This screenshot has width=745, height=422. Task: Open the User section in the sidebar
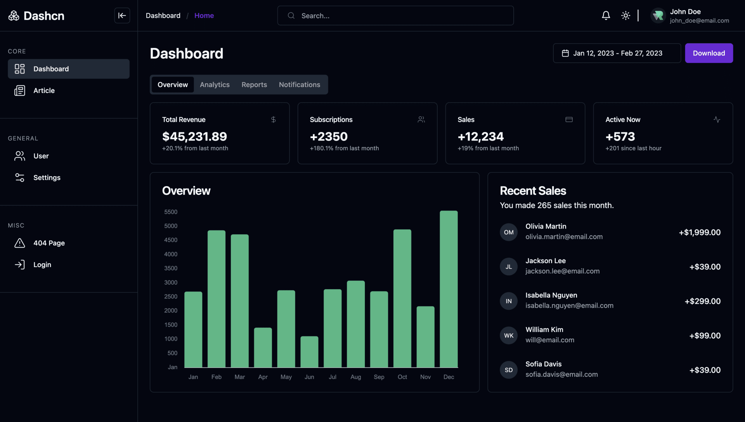pos(41,156)
